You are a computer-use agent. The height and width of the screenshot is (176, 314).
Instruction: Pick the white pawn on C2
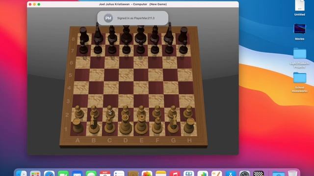click(x=110, y=111)
